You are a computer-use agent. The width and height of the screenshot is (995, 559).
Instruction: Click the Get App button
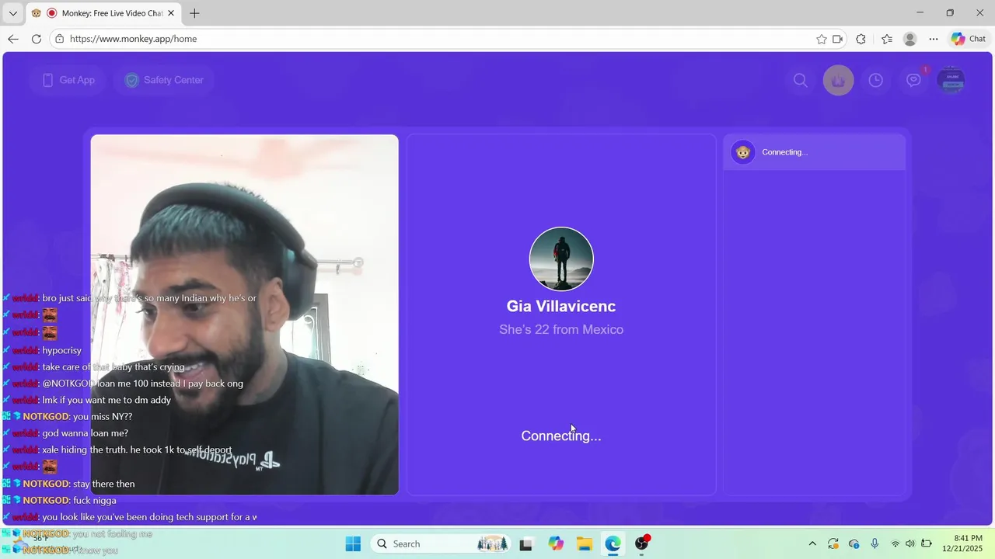[68, 80]
